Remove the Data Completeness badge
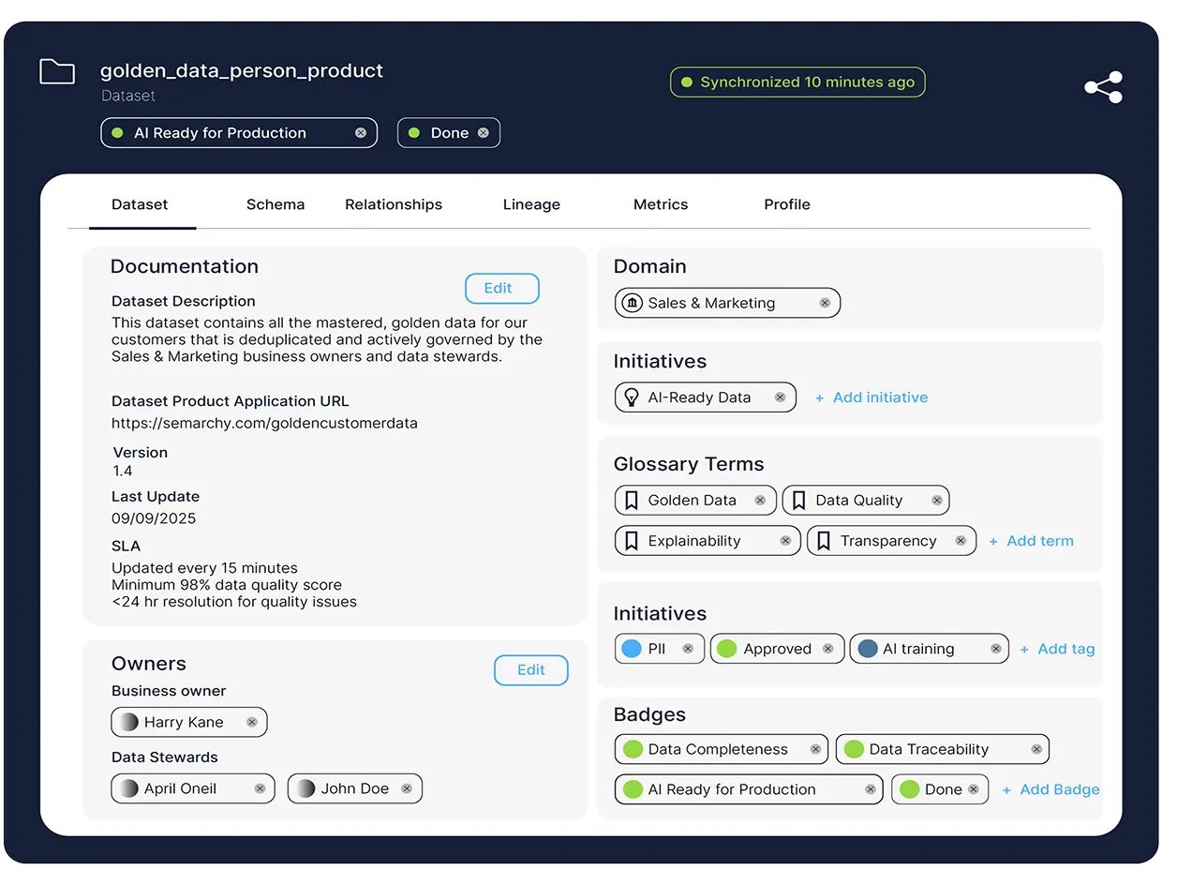1177x885 pixels. (x=815, y=749)
